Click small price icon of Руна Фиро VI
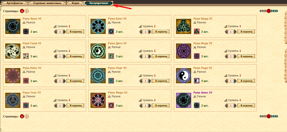 (x=111, y=105)
